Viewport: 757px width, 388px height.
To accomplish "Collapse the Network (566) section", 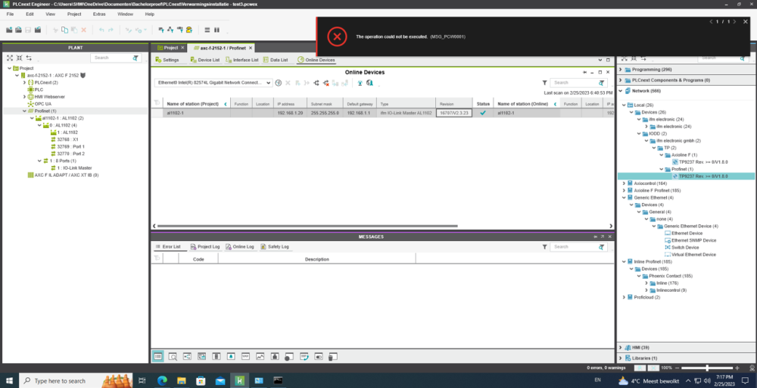I will 621,91.
